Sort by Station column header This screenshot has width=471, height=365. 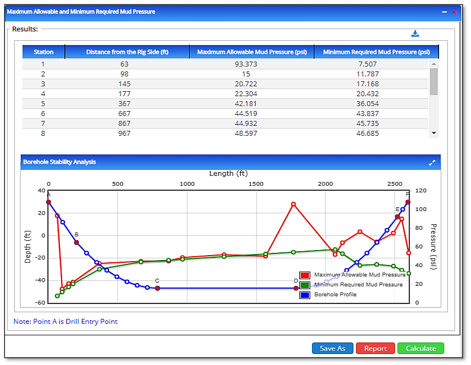coord(43,52)
